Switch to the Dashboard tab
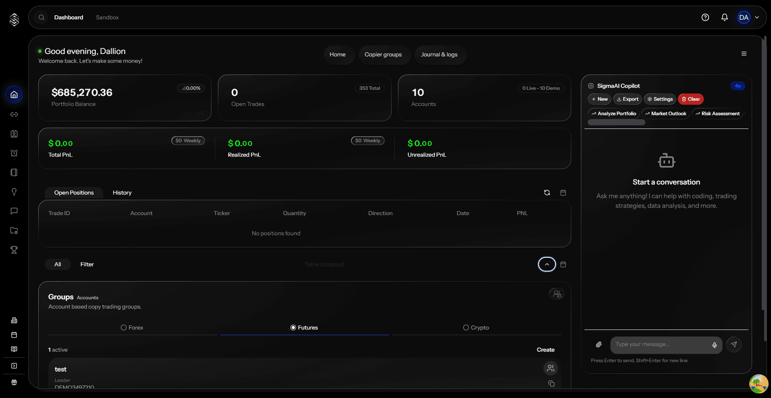 [69, 17]
